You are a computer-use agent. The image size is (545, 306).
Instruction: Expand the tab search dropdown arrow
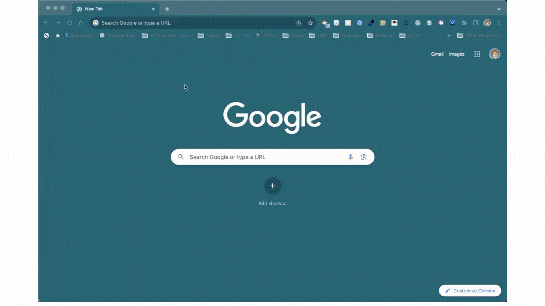click(x=499, y=9)
